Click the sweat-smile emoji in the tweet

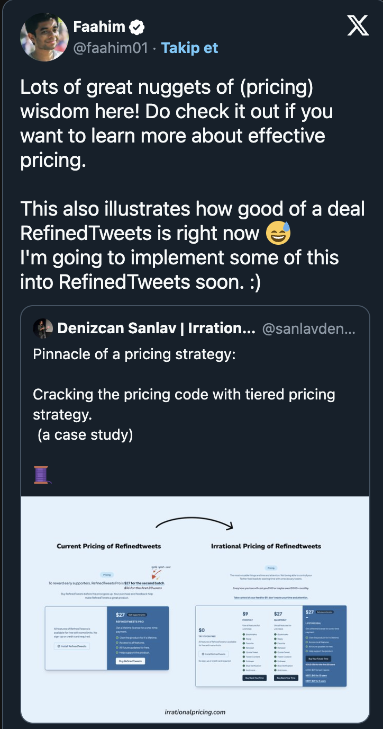278,233
